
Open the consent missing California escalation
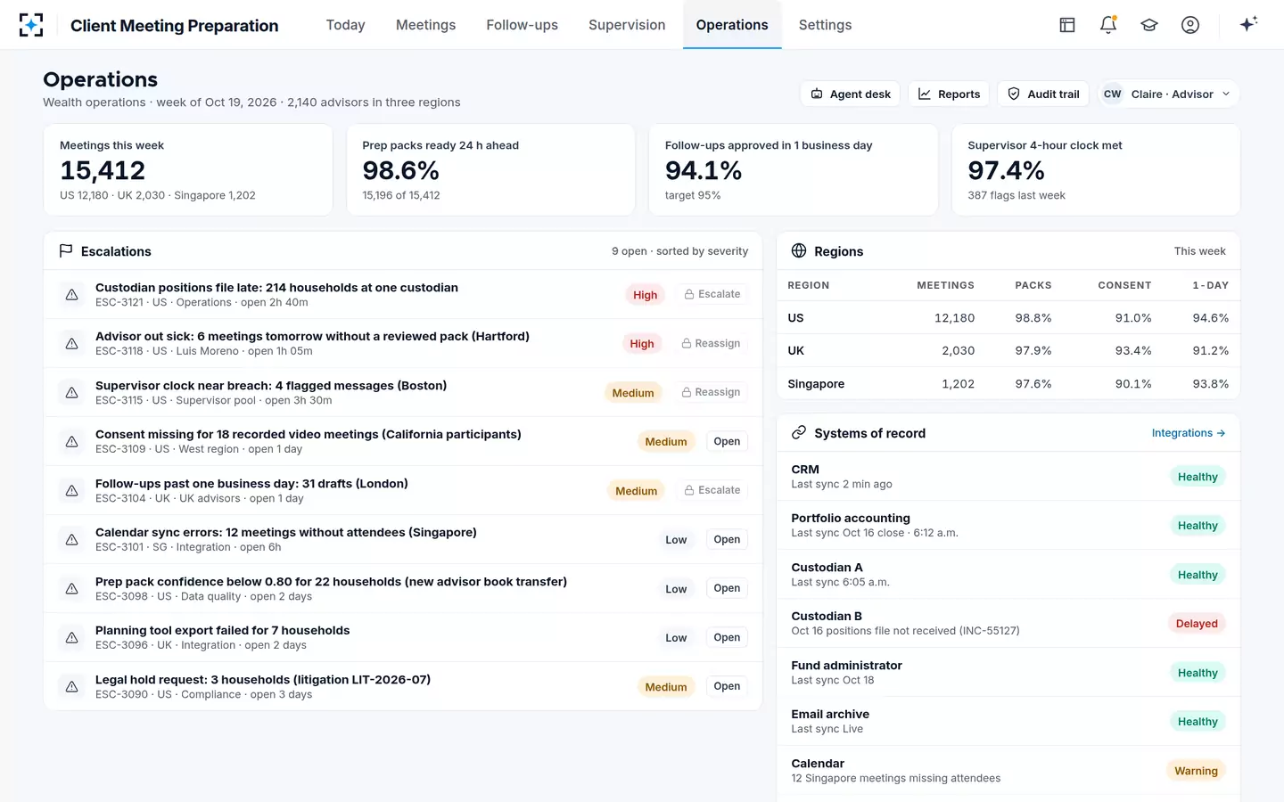coord(727,441)
